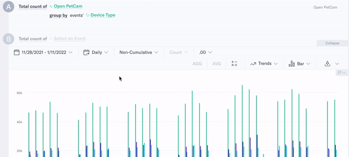Click the calendar icon for date range

(17, 52)
